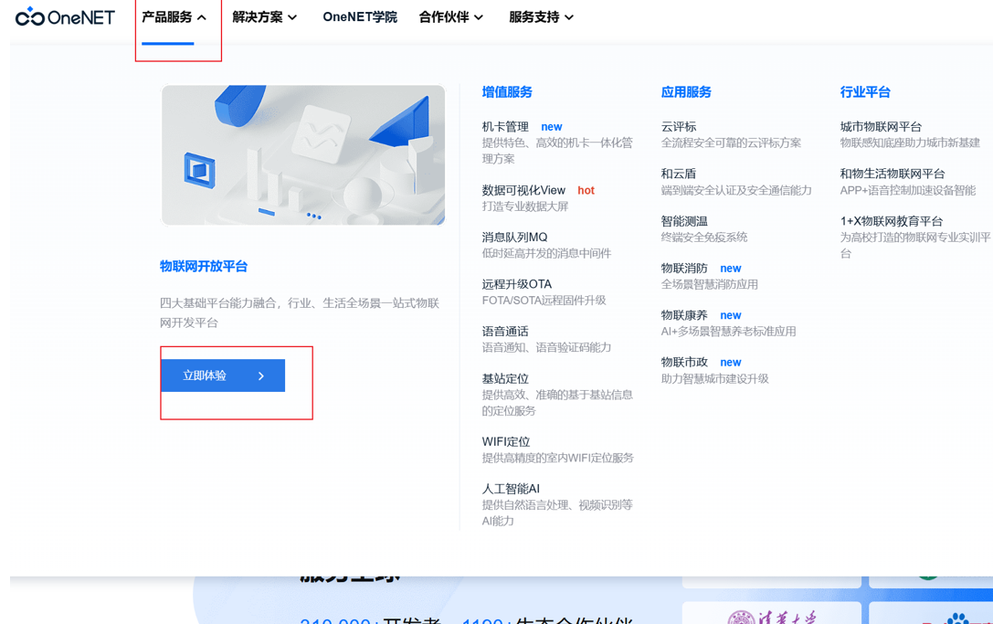The image size is (993, 624).
Task: Open 人工智能AI service
Action: tap(511, 489)
